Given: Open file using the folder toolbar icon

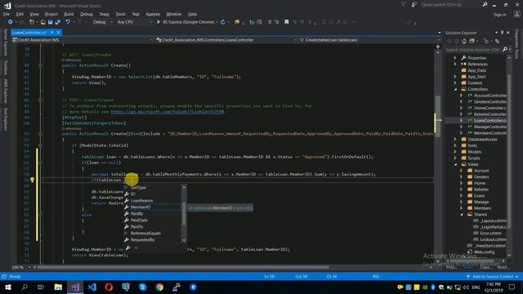Looking at the screenshot, I should tap(43, 22).
